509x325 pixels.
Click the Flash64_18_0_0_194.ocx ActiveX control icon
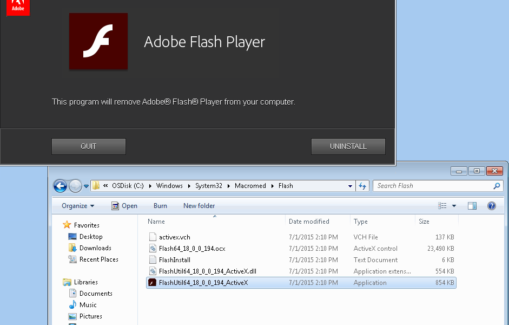point(152,249)
